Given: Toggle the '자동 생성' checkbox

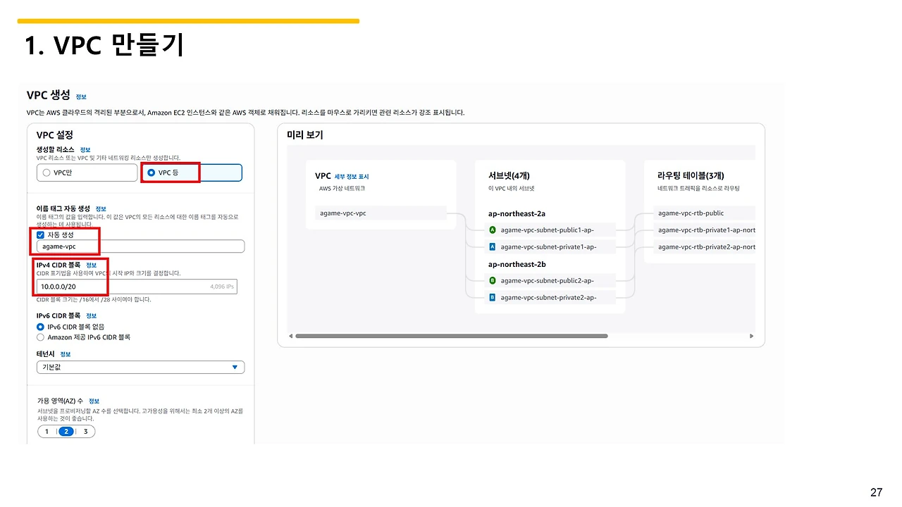Looking at the screenshot, I should pyautogui.click(x=41, y=234).
